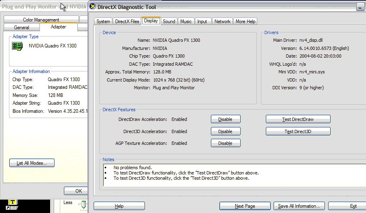Click the device name NVIDIA Quadro FX 1300

pos(176,40)
